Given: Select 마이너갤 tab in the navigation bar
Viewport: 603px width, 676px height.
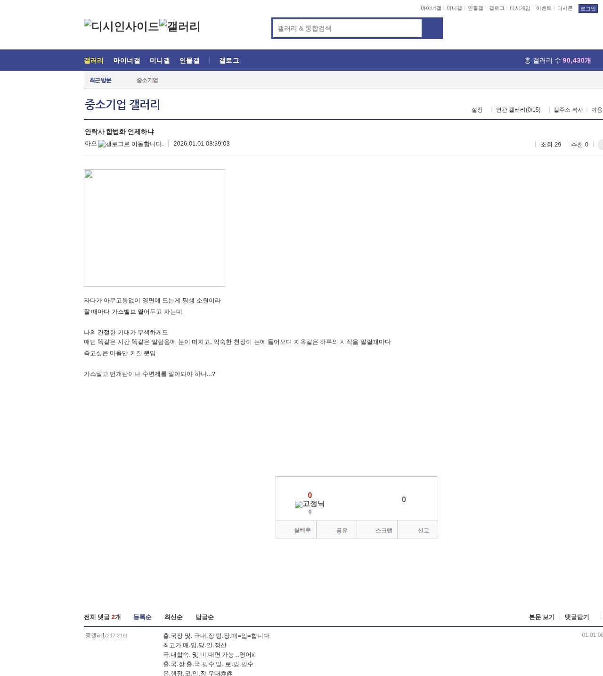Looking at the screenshot, I should coord(127,60).
